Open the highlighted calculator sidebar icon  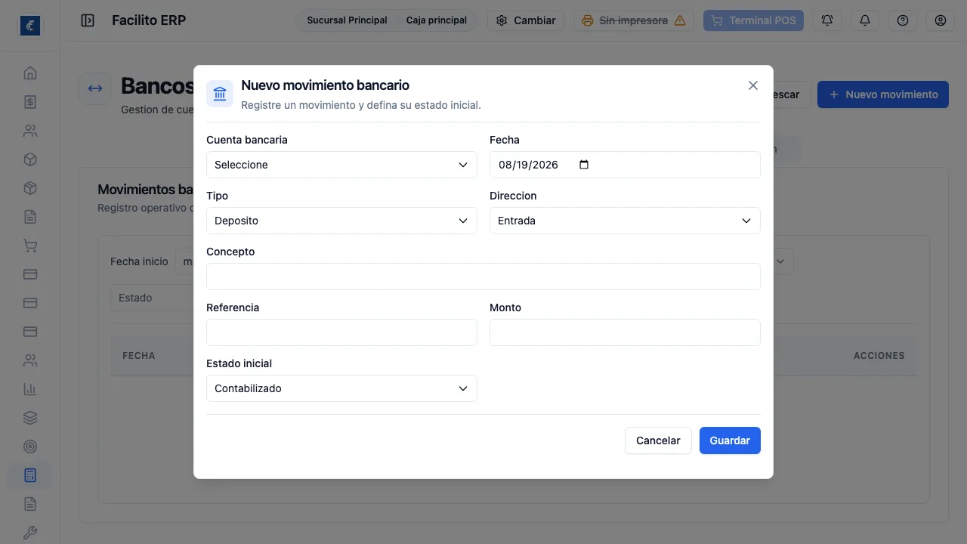tap(30, 475)
